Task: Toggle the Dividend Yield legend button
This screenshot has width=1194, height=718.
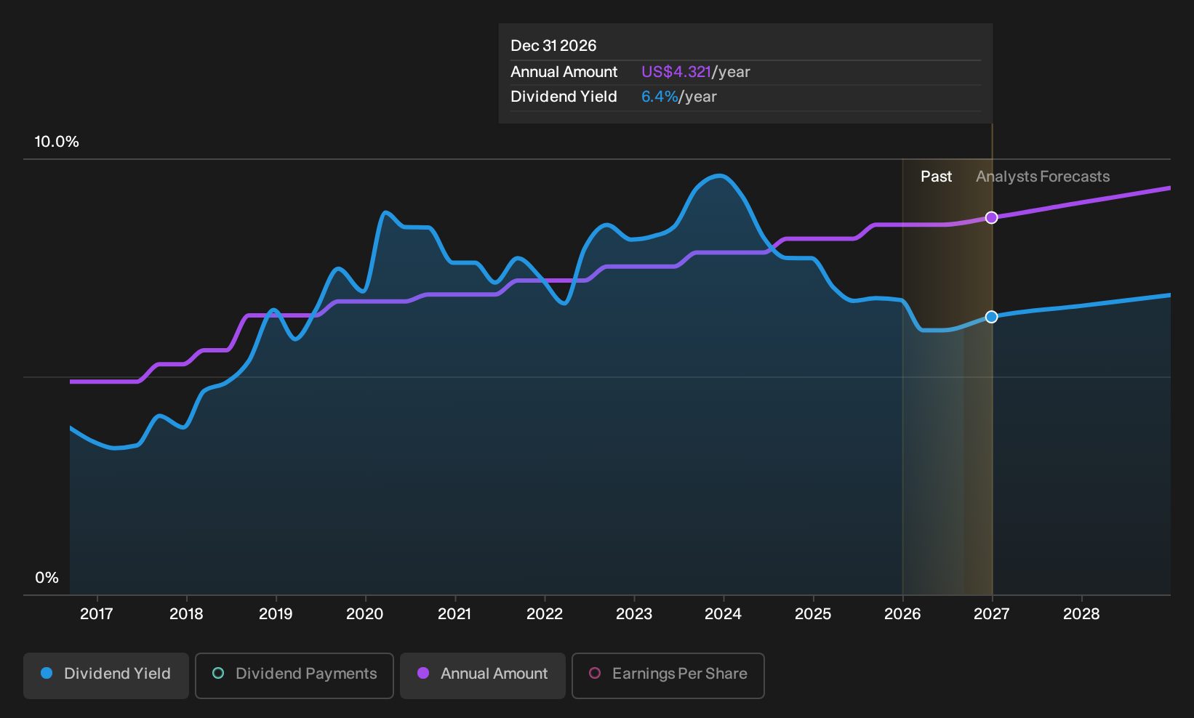Action: 106,676
